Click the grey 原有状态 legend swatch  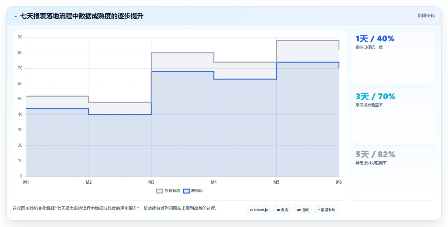point(160,191)
